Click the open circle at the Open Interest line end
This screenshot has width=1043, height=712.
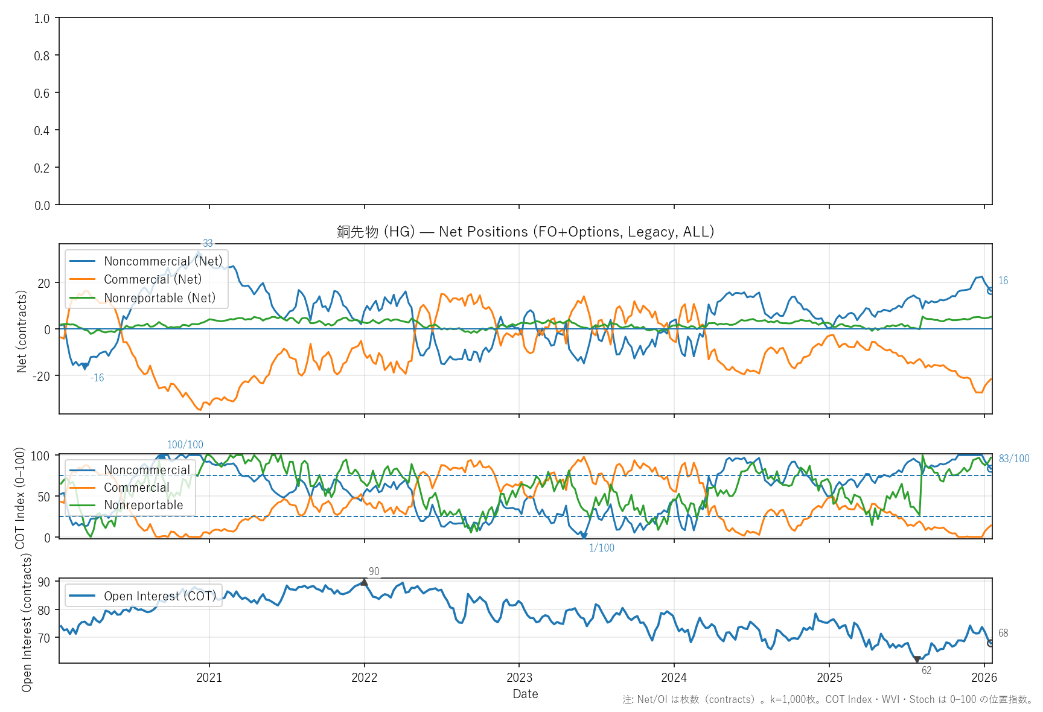click(990, 643)
